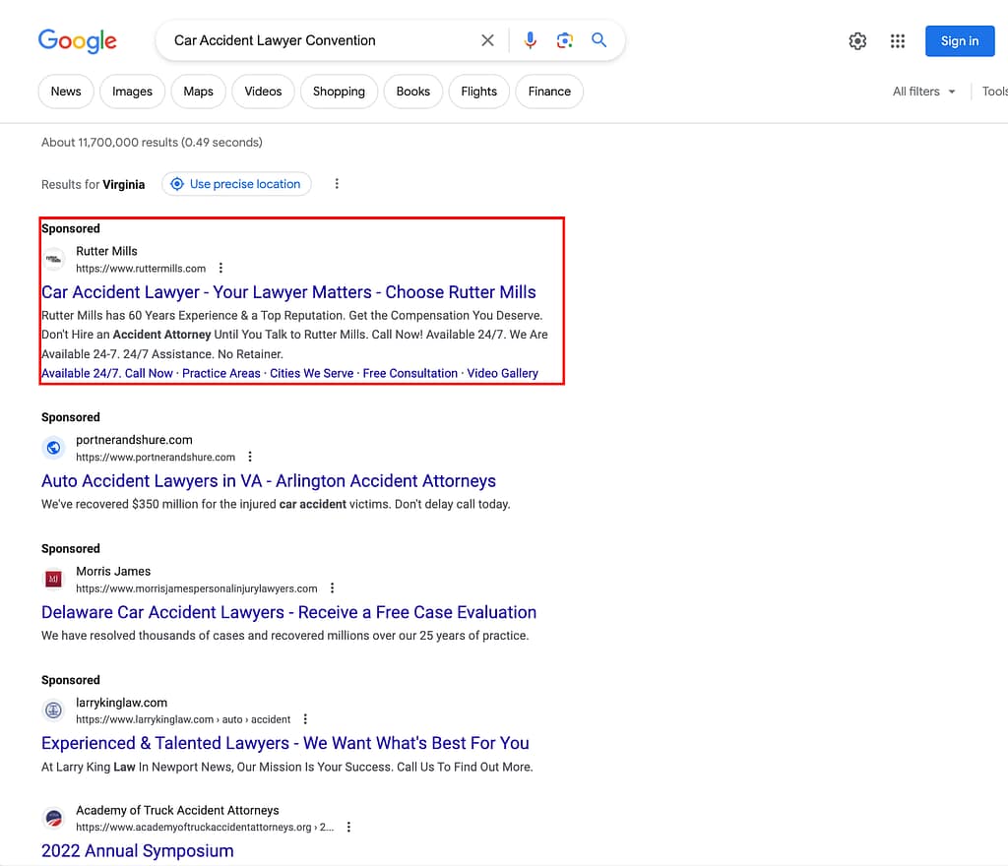Image resolution: width=1008 pixels, height=866 pixels.
Task: Switch to the Finance tab
Action: tap(549, 92)
